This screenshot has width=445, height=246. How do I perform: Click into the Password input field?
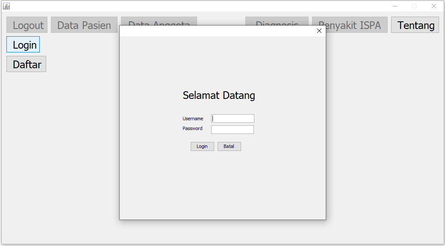coord(233,130)
